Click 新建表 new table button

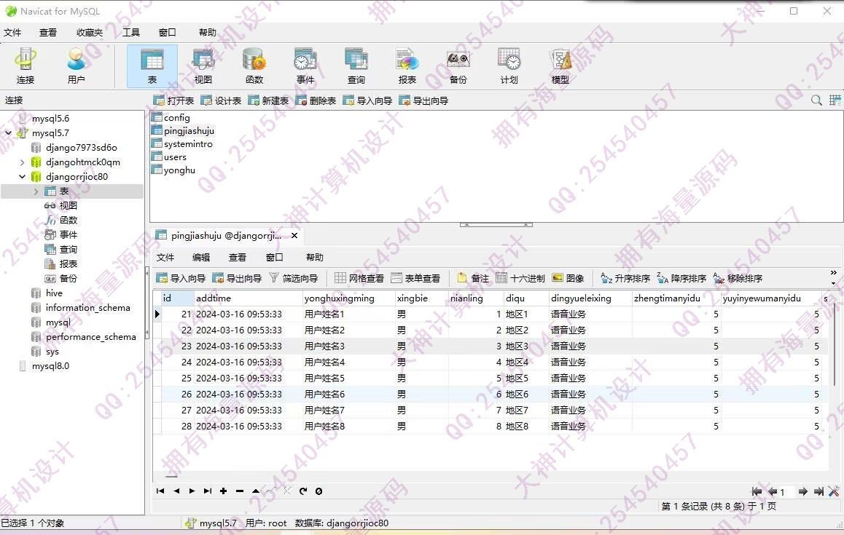point(268,100)
